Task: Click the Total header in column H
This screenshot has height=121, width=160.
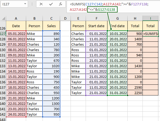Action: [135, 26]
